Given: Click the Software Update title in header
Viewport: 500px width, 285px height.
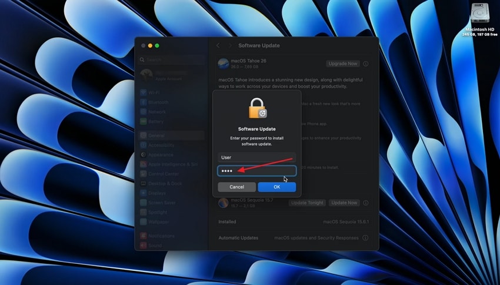Looking at the screenshot, I should click(259, 46).
